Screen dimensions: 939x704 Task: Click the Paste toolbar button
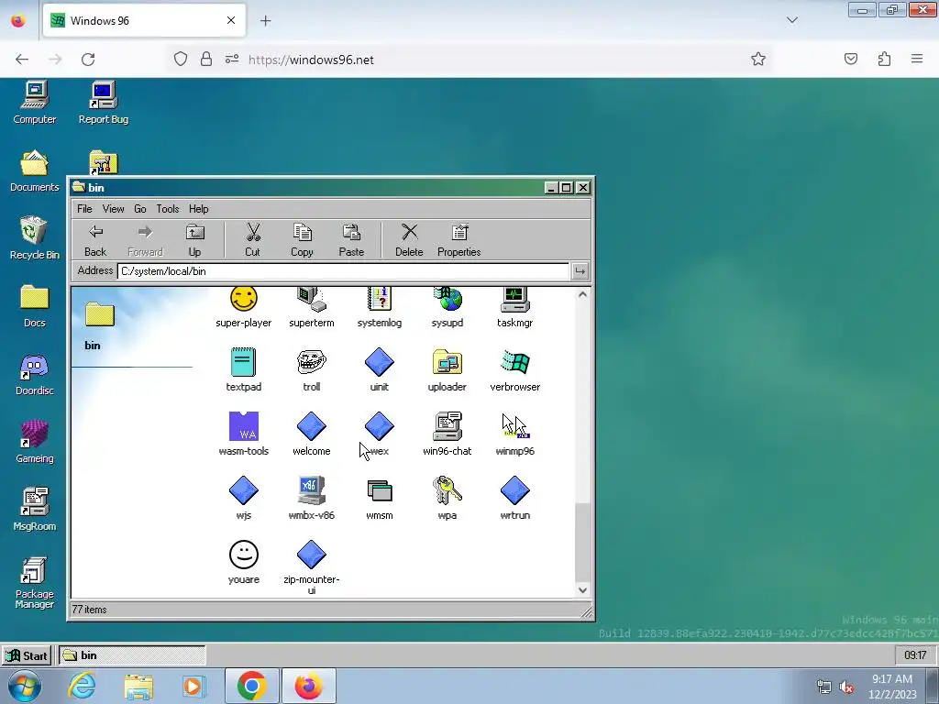351,240
